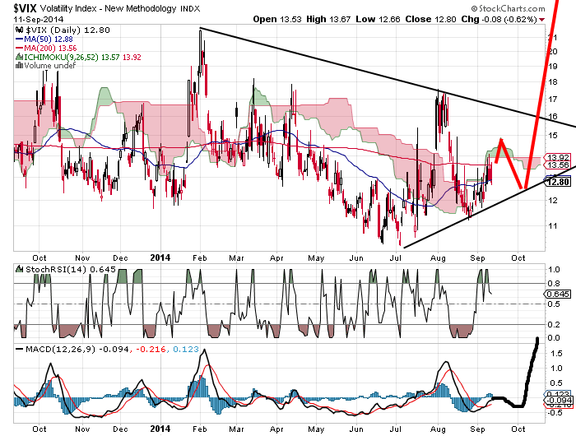Viewport: 576px width, 436px height.
Task: Click the Chg -0.08 (-0.62%) value
Action: coord(499,19)
